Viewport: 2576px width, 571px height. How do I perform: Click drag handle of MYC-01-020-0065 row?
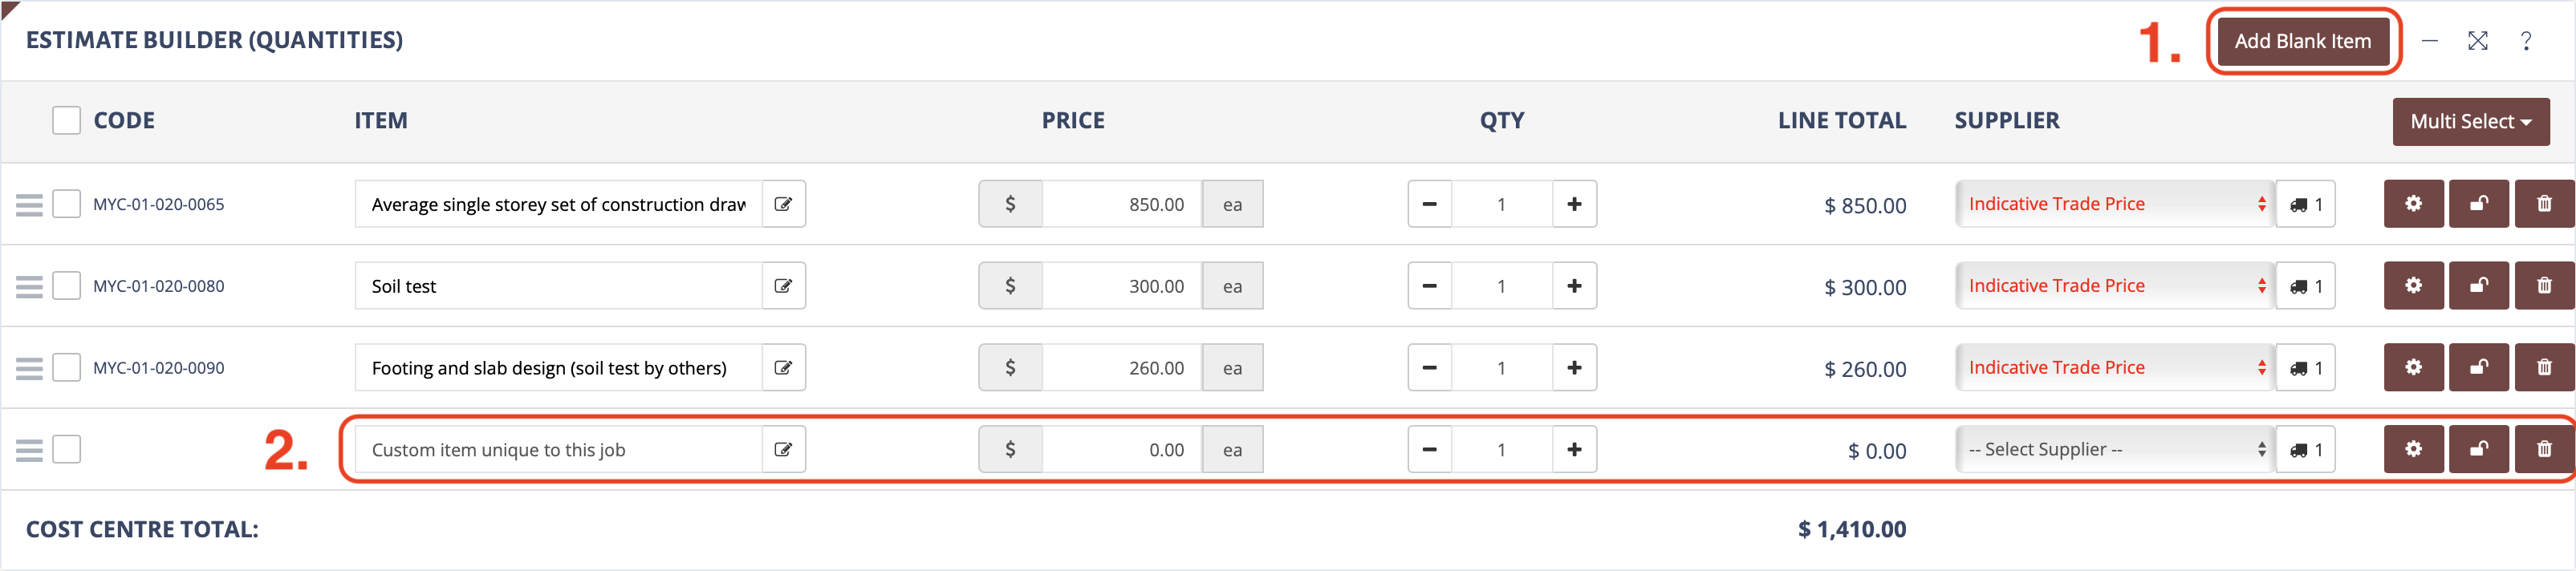(x=29, y=205)
